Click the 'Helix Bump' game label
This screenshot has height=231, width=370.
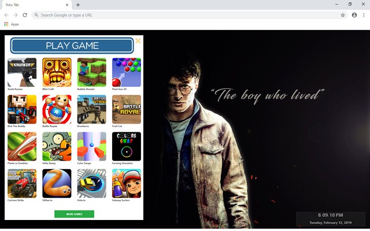[49, 163]
